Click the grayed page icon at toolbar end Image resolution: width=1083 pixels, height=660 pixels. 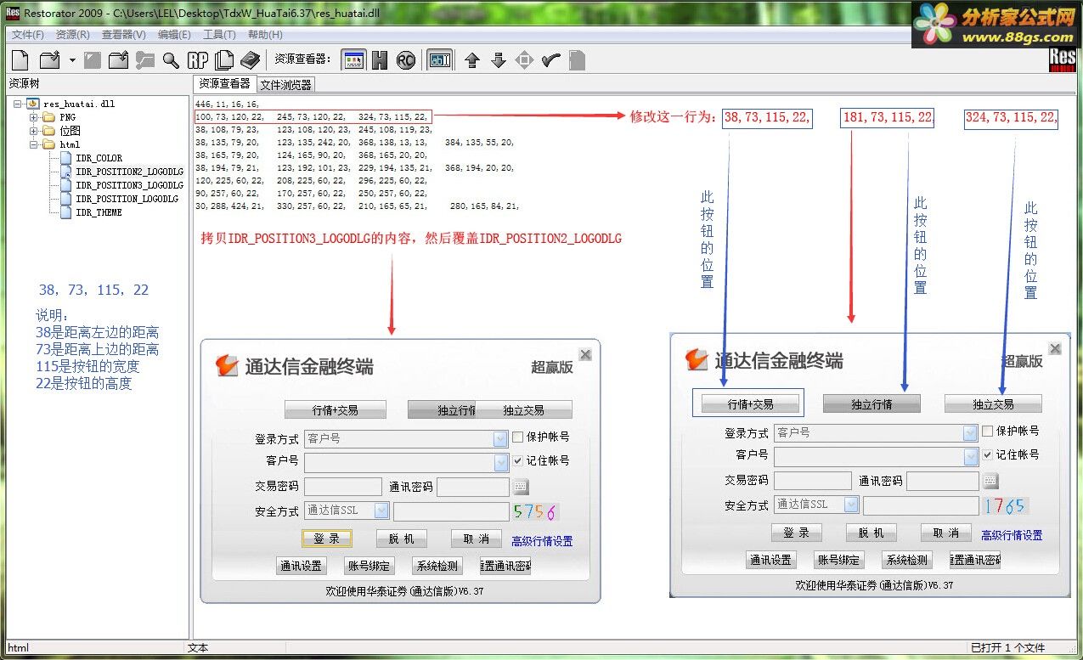[x=577, y=60]
